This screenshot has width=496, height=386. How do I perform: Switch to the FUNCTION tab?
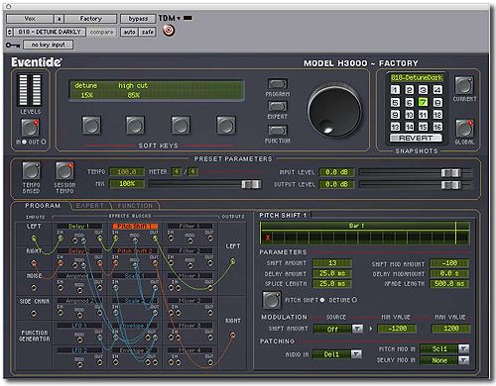point(135,206)
